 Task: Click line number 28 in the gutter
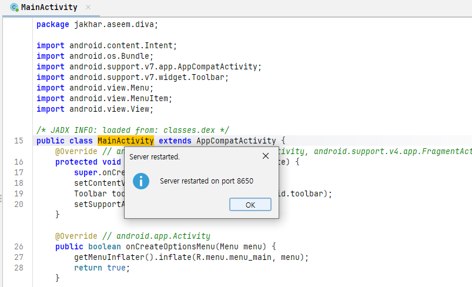pyautogui.click(x=19, y=268)
